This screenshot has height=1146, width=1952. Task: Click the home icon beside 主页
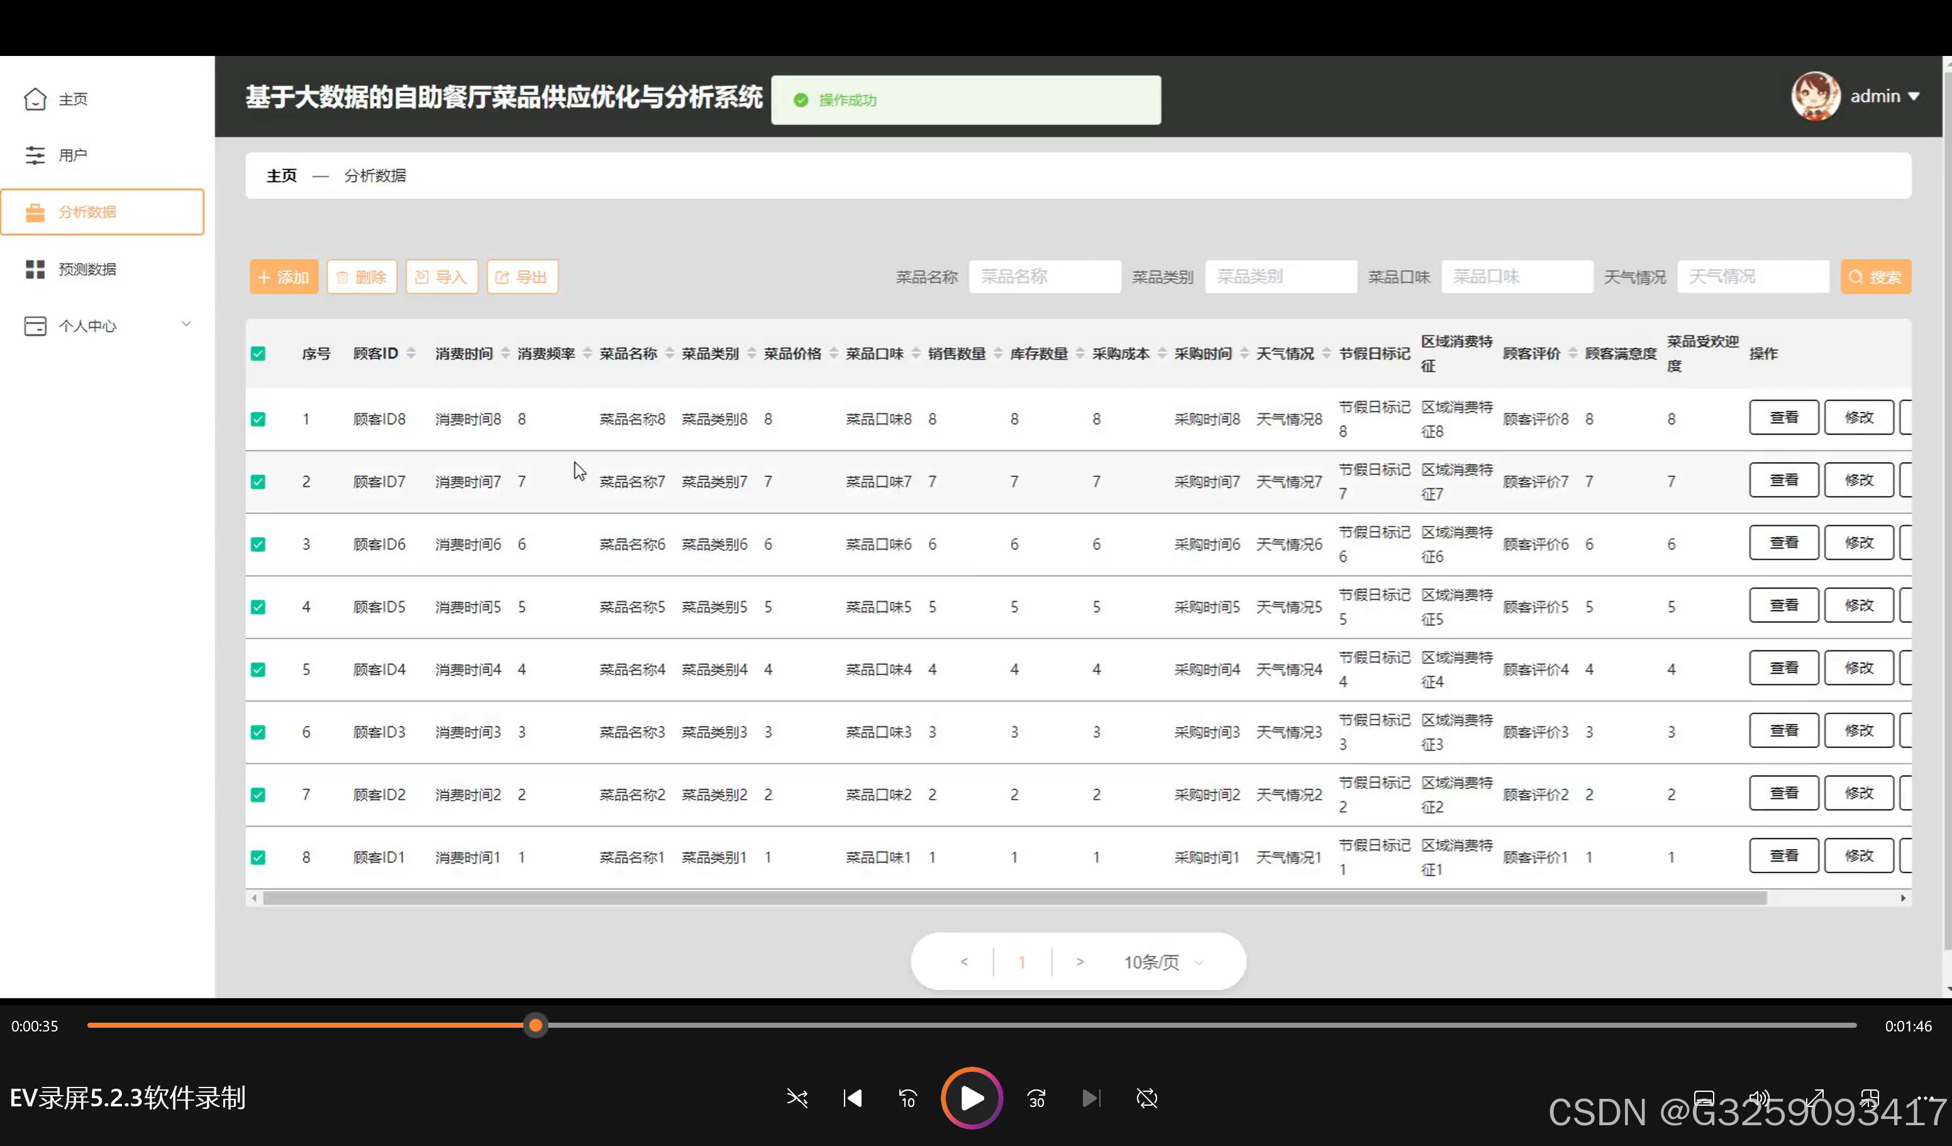[x=35, y=99]
